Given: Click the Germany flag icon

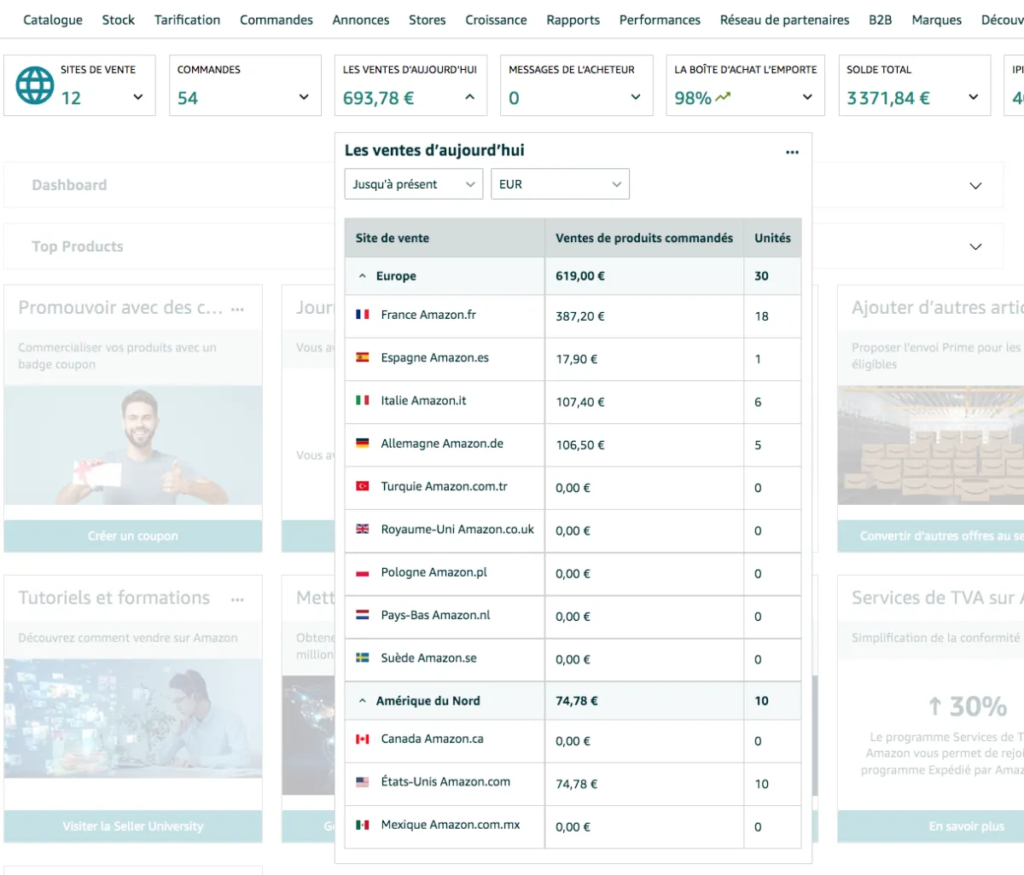Looking at the screenshot, I should pos(363,443).
